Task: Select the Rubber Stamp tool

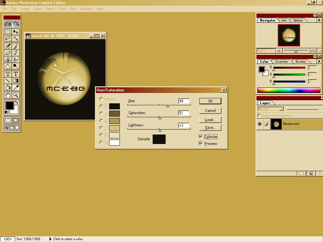Action: coord(8,60)
